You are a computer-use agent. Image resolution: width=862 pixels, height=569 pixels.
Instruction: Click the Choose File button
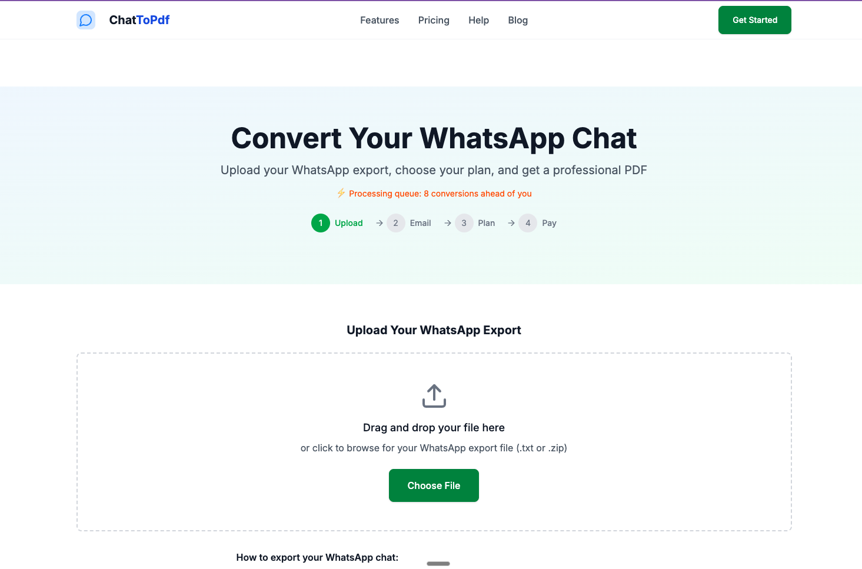click(434, 485)
